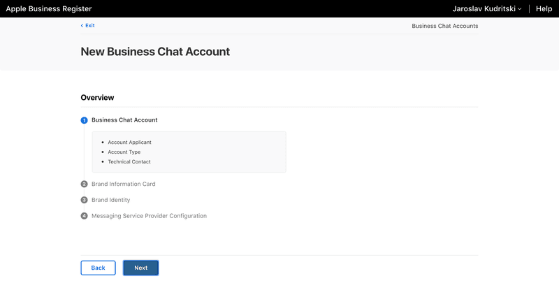This screenshot has width=559, height=297.
Task: Click the Account Type item
Action: click(124, 152)
